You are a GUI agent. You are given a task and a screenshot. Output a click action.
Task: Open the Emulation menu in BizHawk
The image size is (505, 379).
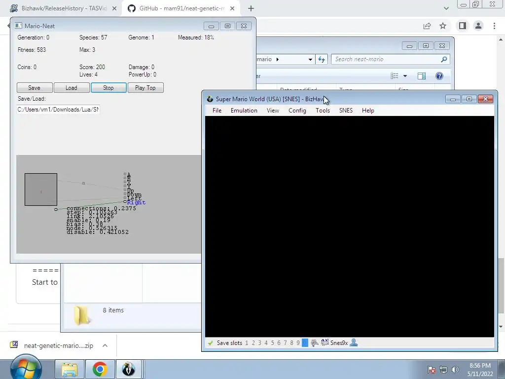(244, 111)
